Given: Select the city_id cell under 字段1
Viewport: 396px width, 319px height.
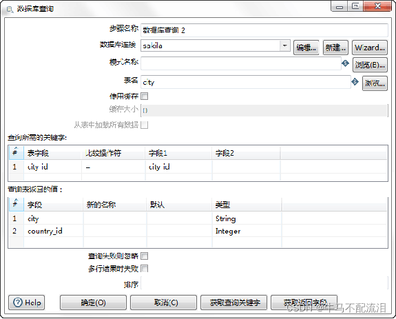Looking at the screenshot, I should pyautogui.click(x=179, y=167).
